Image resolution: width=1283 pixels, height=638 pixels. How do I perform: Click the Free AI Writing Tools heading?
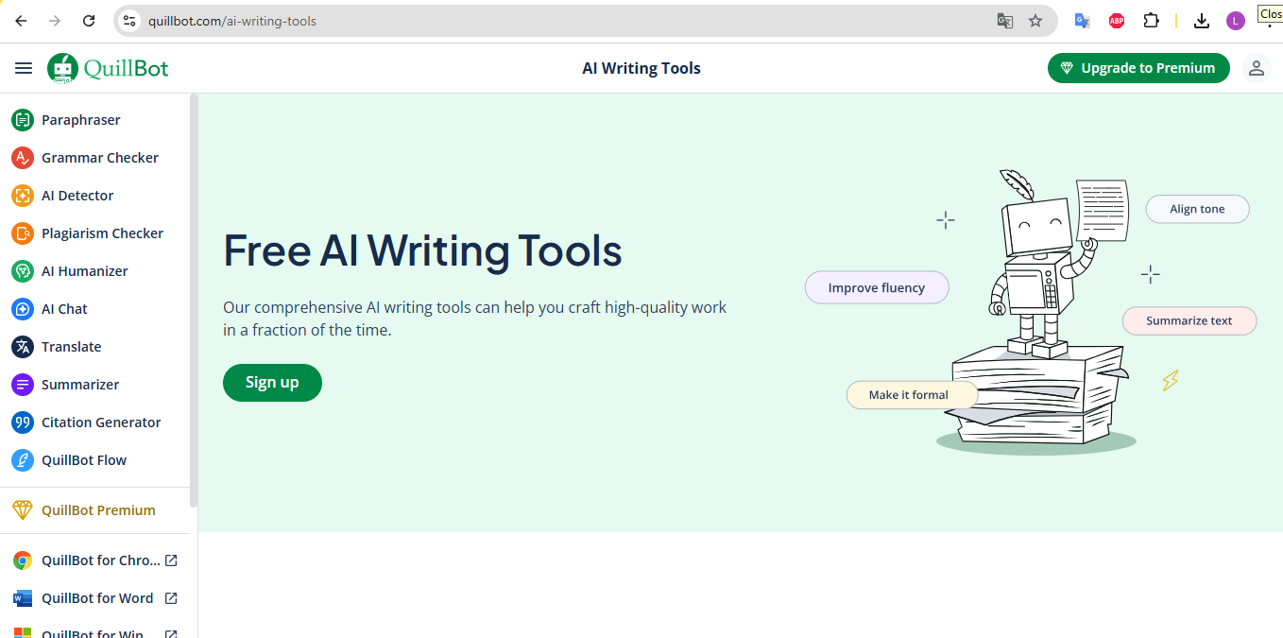(422, 250)
